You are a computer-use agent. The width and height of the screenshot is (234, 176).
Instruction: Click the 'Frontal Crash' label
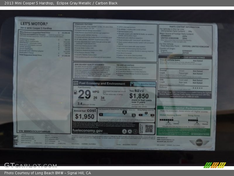[x=163, y=72]
